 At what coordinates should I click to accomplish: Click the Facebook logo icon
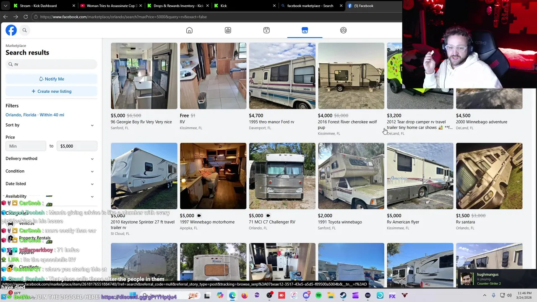[x=11, y=30]
